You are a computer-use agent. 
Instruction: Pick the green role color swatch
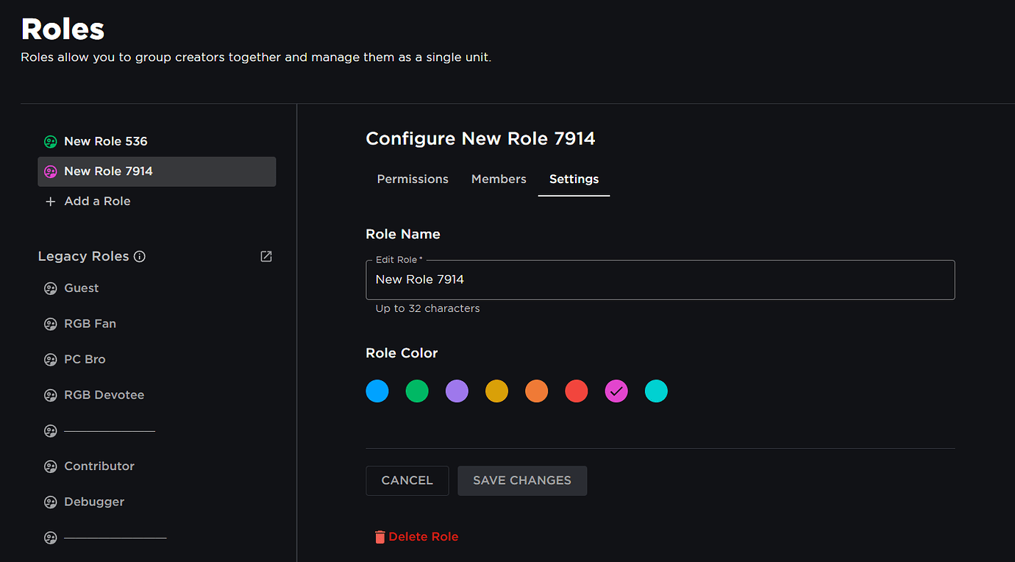[417, 391]
